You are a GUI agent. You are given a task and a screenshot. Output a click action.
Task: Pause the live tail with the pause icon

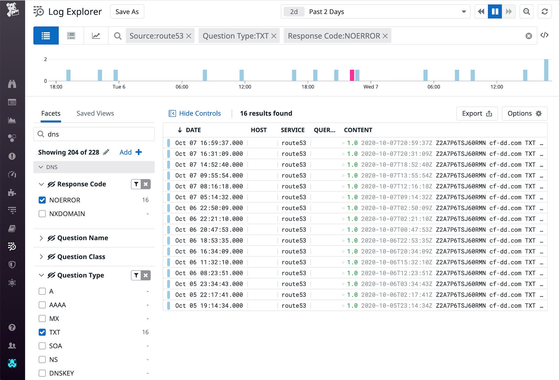(494, 11)
